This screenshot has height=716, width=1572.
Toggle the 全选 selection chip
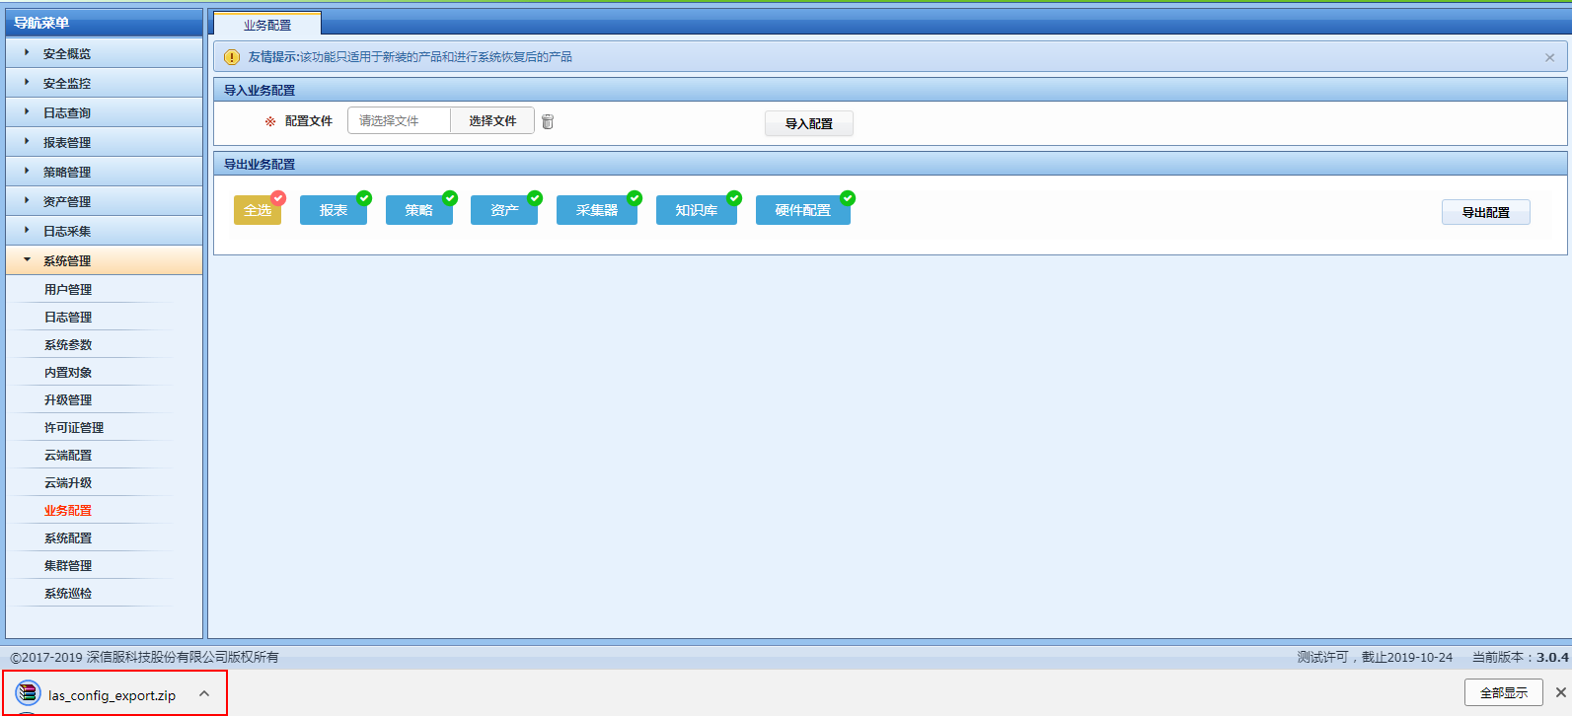point(258,210)
